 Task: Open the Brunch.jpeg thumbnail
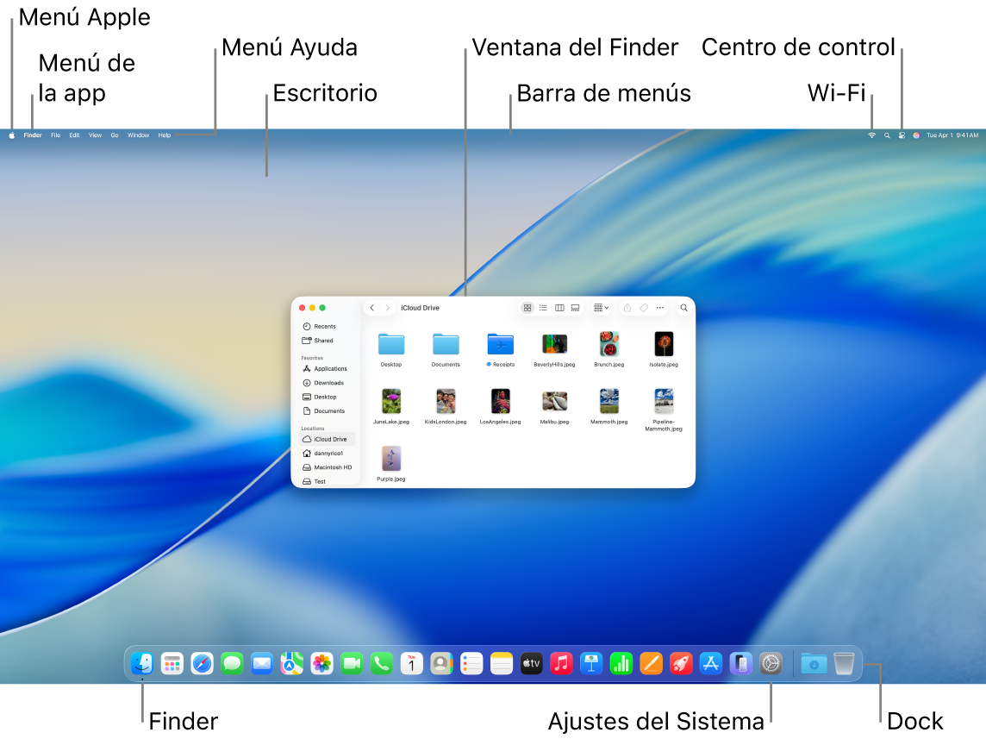[x=608, y=343]
